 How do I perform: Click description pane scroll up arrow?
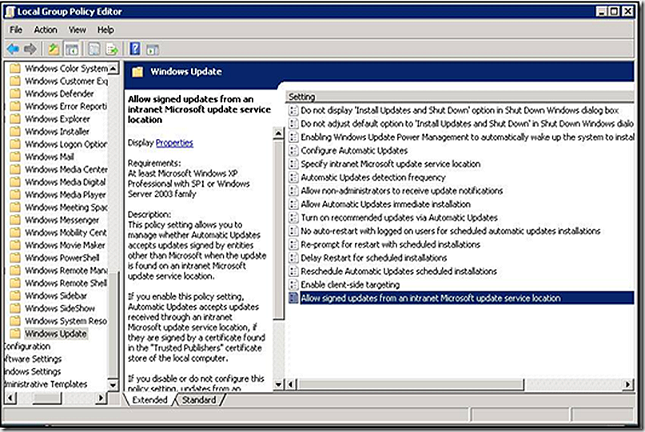coord(278,133)
